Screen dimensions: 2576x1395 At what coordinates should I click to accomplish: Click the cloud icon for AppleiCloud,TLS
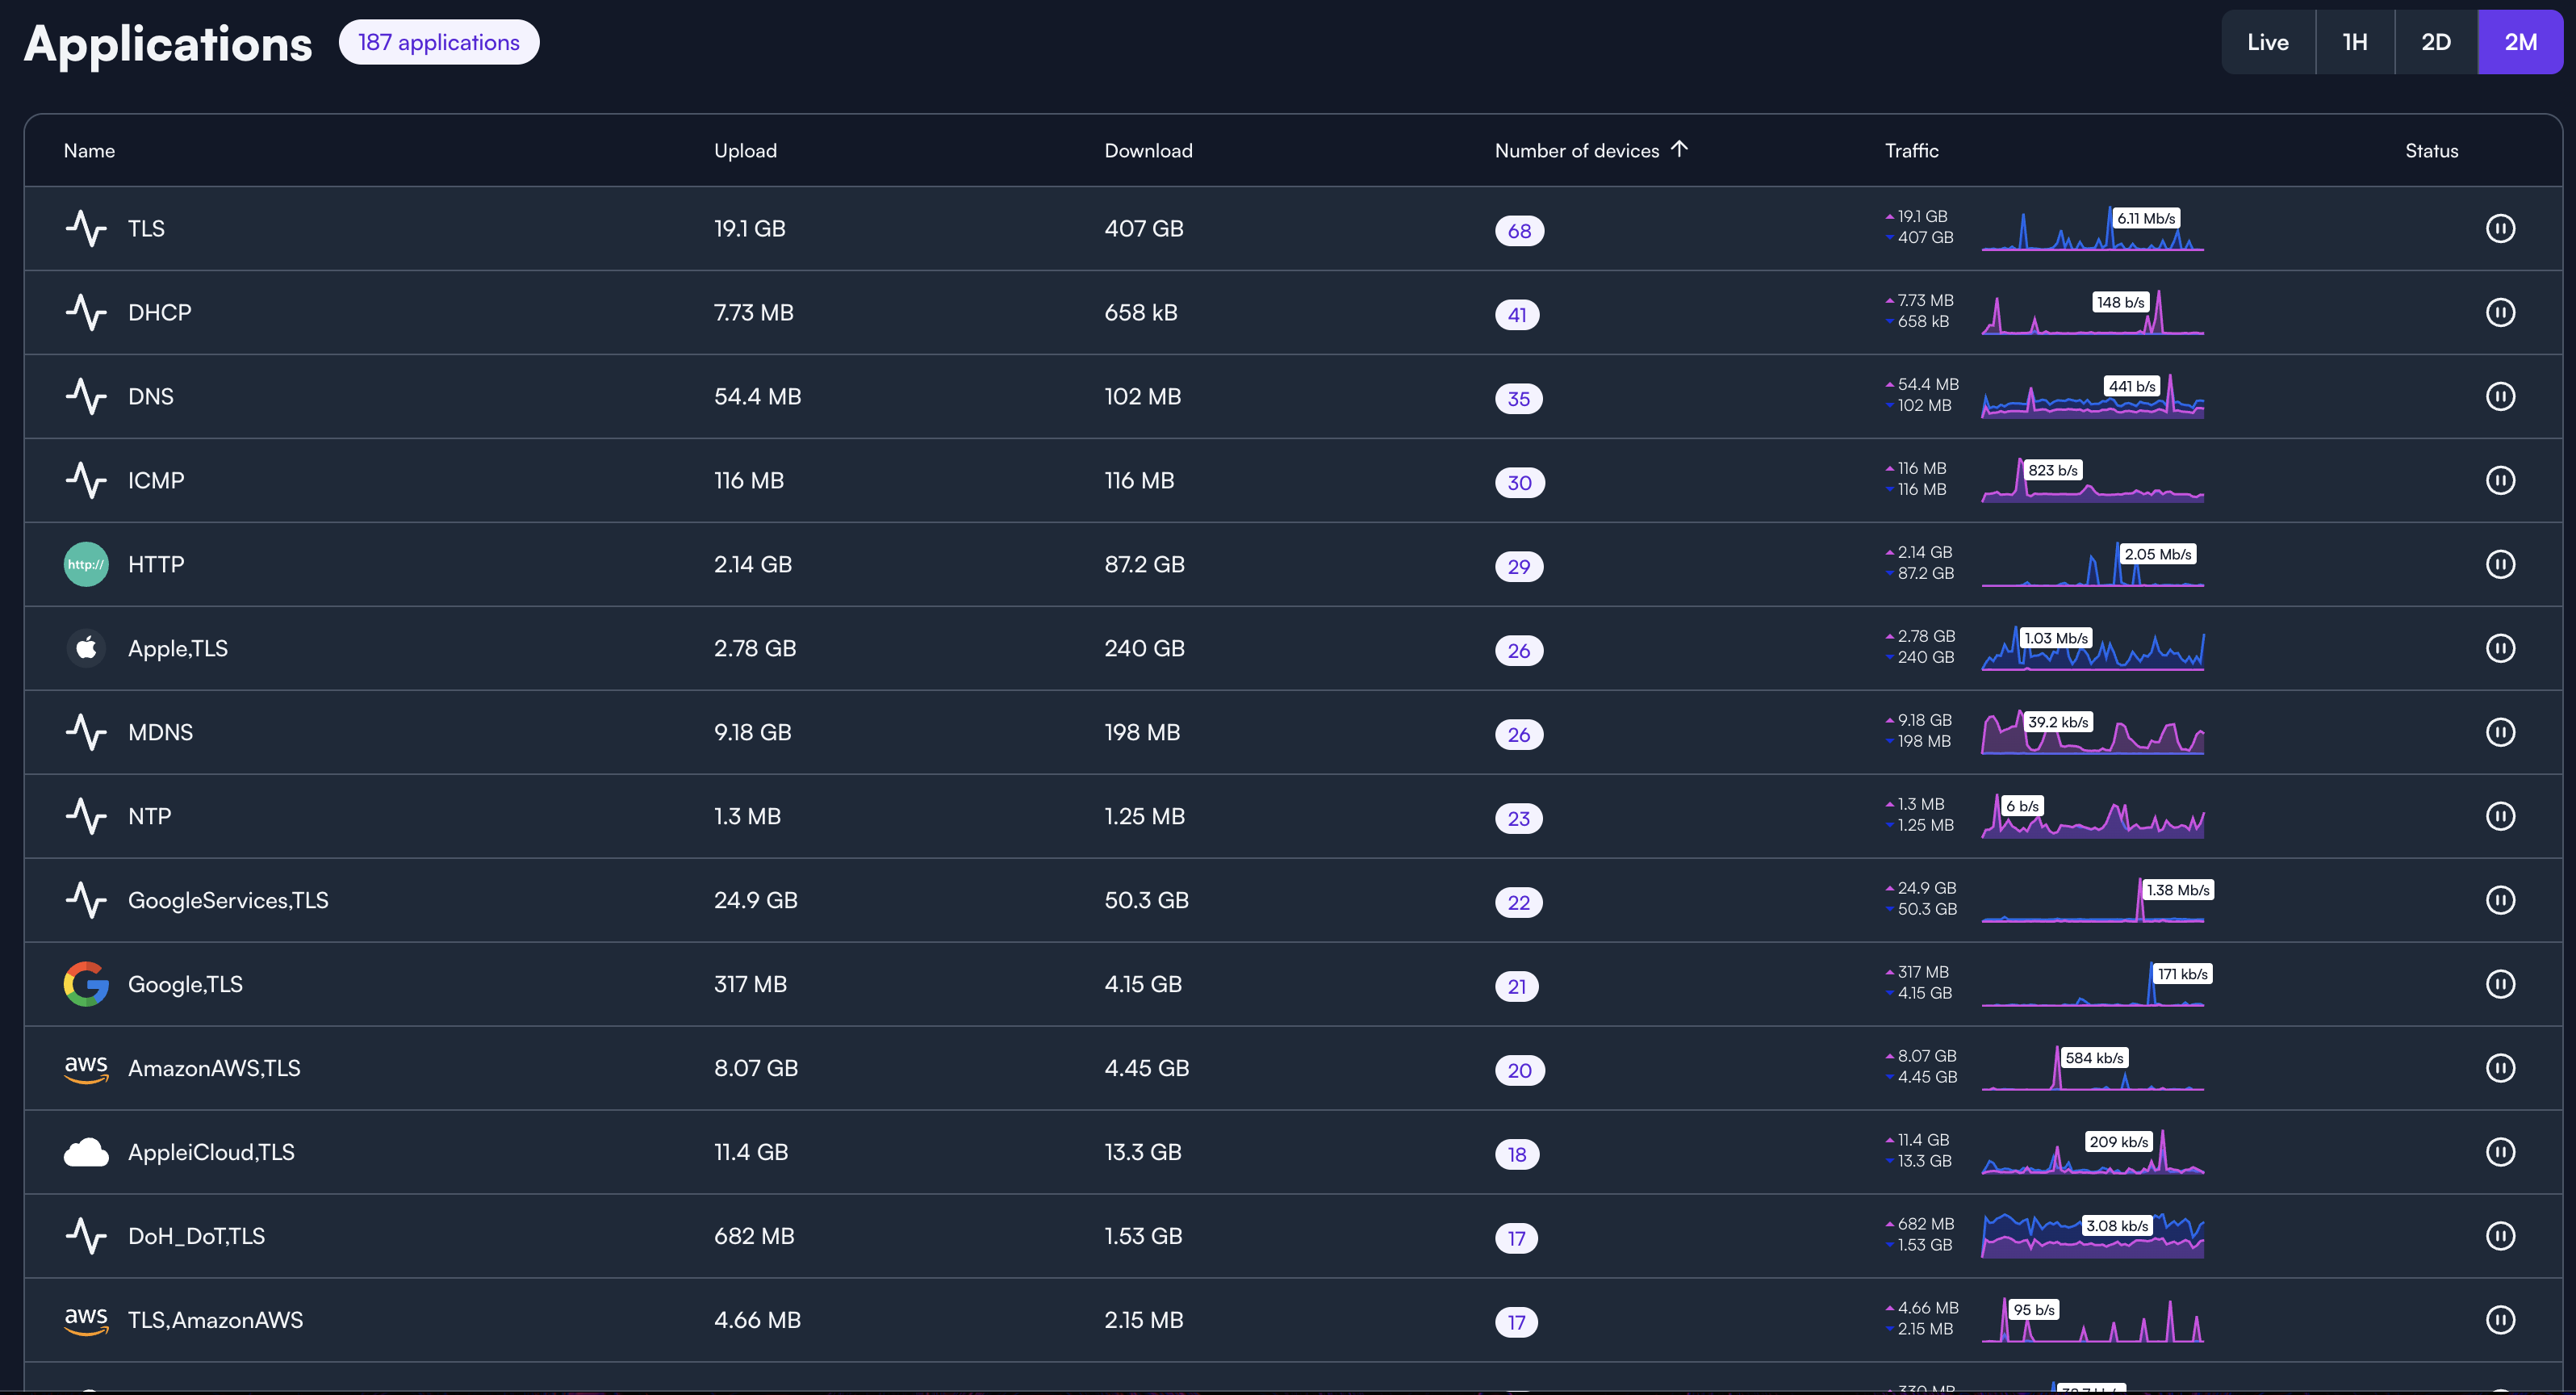tap(86, 1152)
